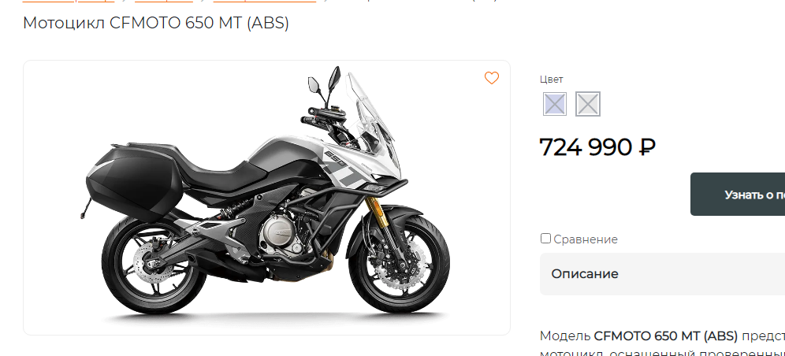The width and height of the screenshot is (785, 356).
Task: Add motorcycle to favorites with heart icon
Action: pyautogui.click(x=492, y=78)
